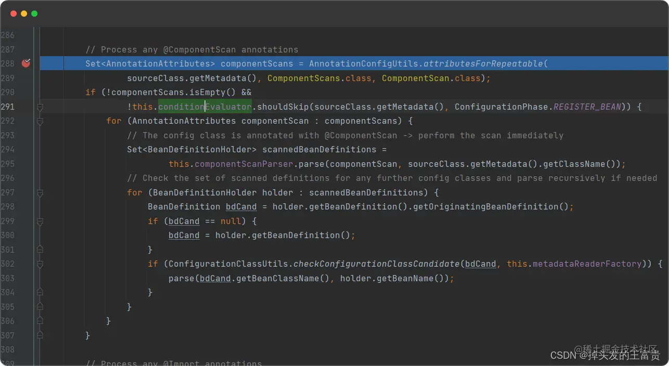This screenshot has height=366, width=669.
Task: Click 'ConfigurationClassUtils' on line 302
Action: coord(228,264)
